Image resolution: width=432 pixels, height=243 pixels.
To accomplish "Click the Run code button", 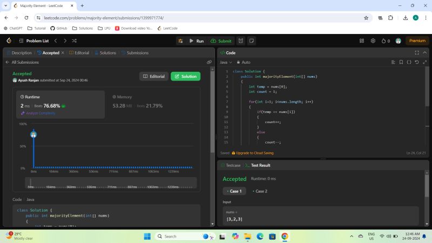I will [x=196, y=40].
